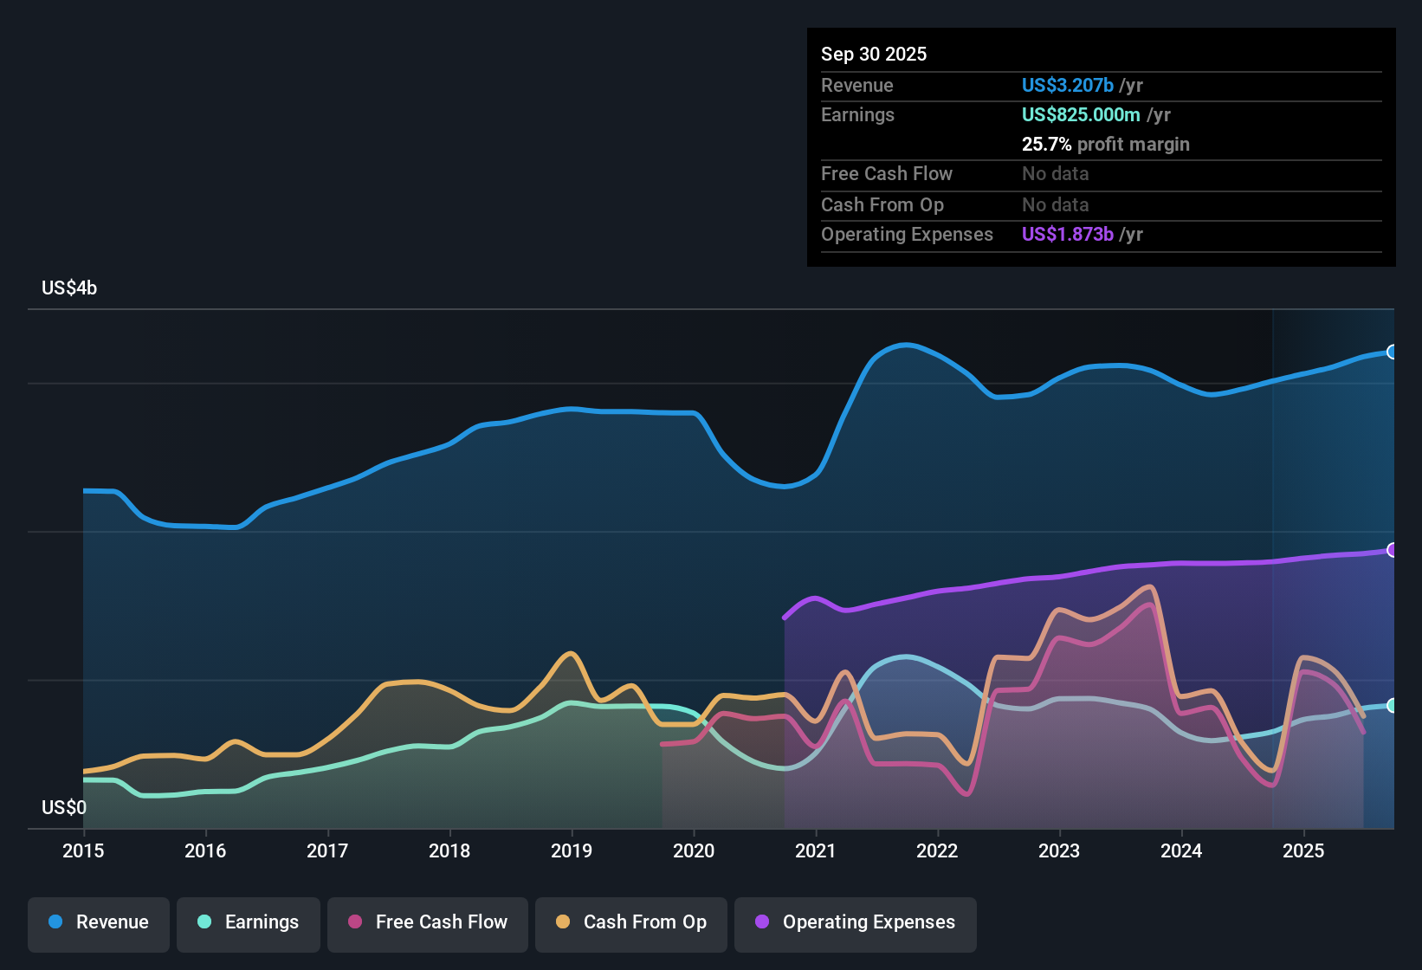Click the 2021 x-axis label

pyautogui.click(x=815, y=851)
